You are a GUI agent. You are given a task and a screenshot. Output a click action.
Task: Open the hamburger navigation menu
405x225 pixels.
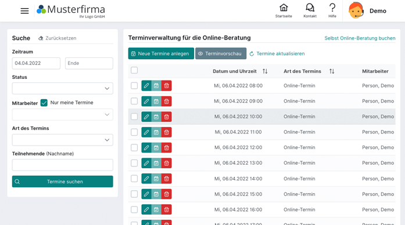click(24, 11)
